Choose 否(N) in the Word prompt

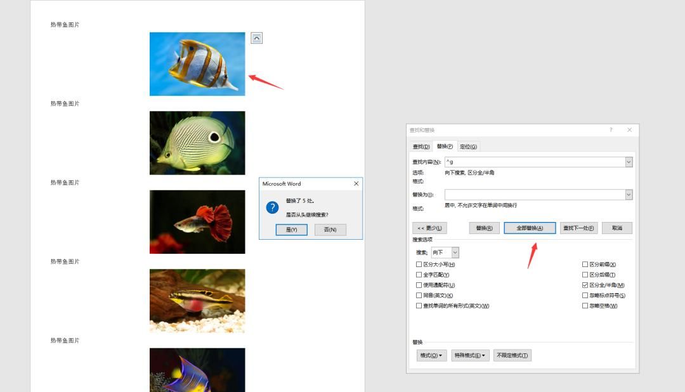pos(330,230)
